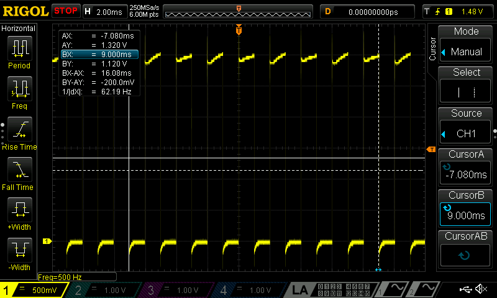Viewport: 497px width, 298px height.
Task: Click the 250MSa/s sample rate readout
Action: click(x=144, y=7)
